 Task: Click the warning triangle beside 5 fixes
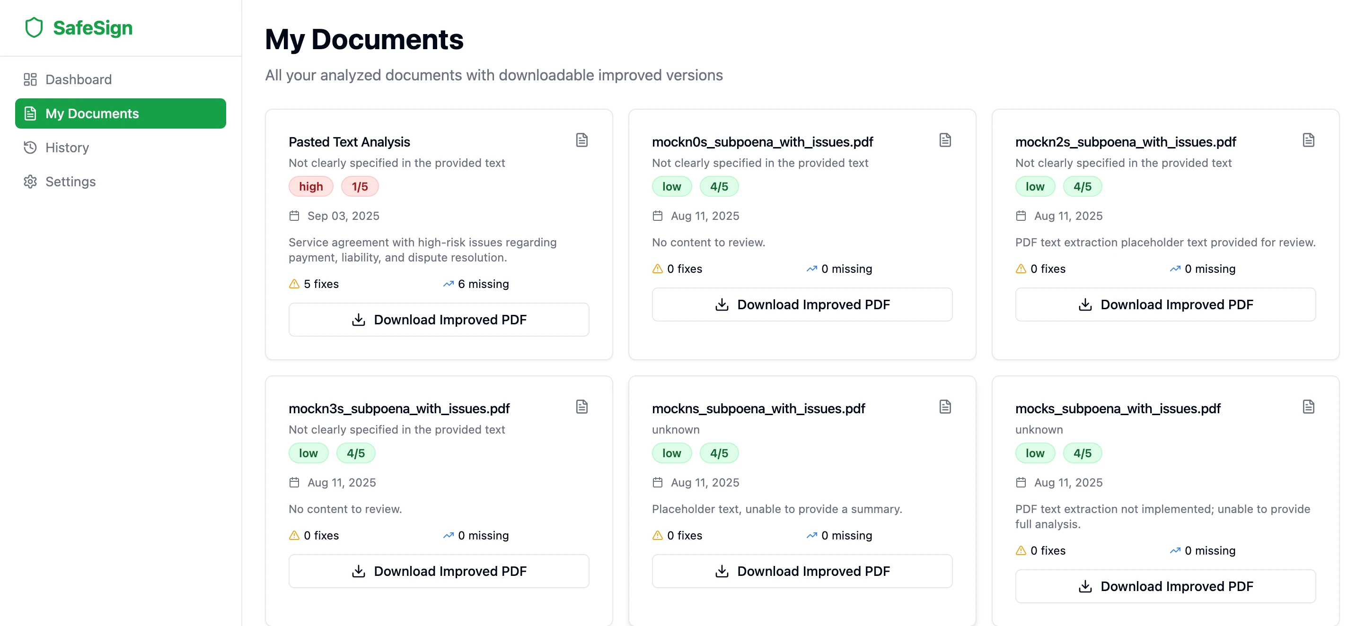point(294,284)
